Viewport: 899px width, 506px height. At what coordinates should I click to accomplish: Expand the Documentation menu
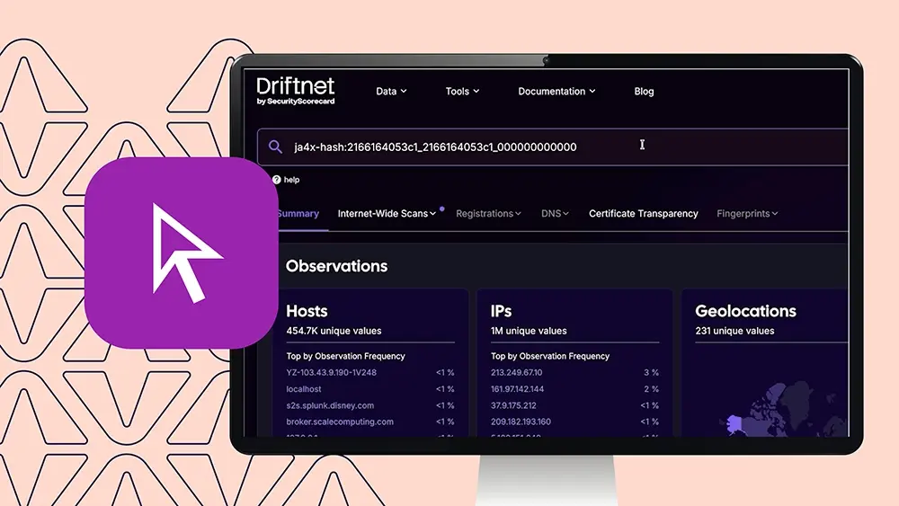pos(556,91)
